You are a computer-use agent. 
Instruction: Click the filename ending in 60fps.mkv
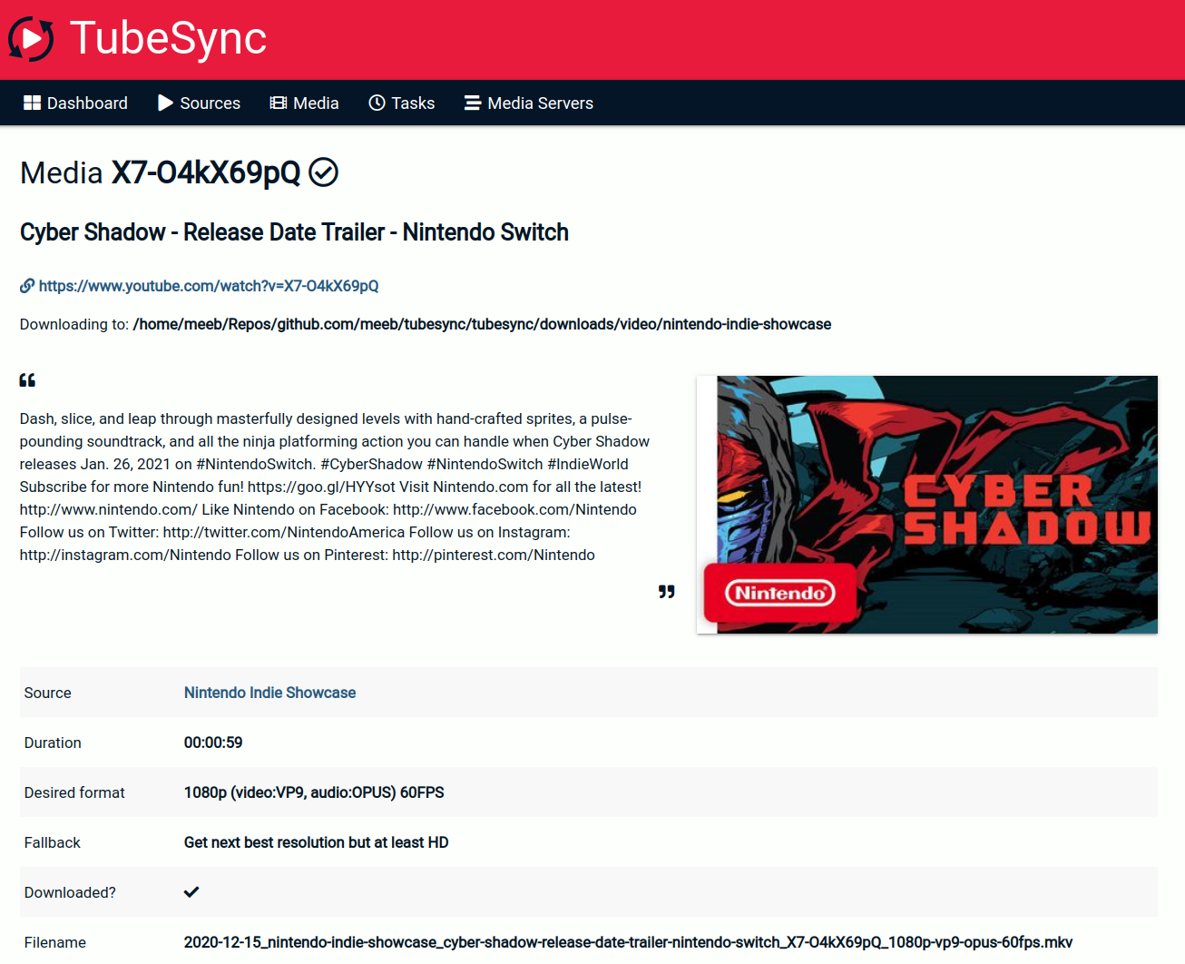628,942
